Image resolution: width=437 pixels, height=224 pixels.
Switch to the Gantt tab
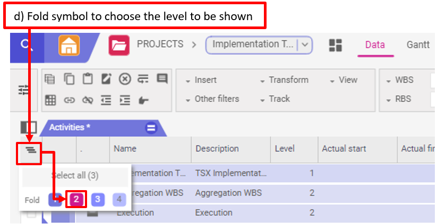click(418, 45)
